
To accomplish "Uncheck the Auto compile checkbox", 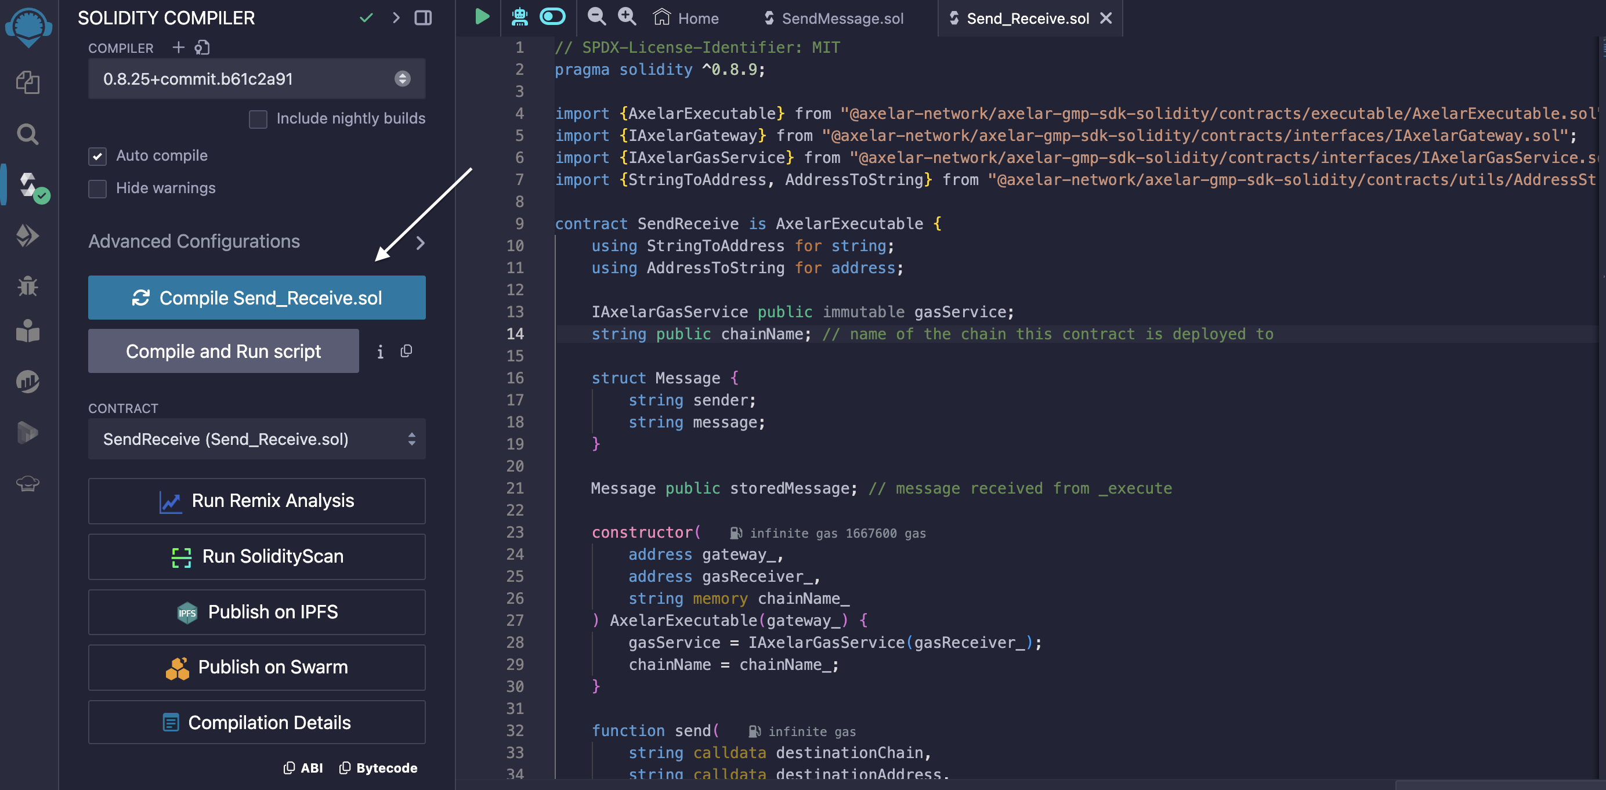I will click(97, 157).
